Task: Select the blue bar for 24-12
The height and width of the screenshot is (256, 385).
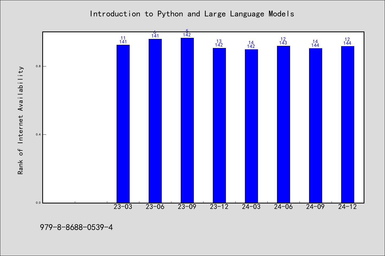Action: pyautogui.click(x=348, y=125)
